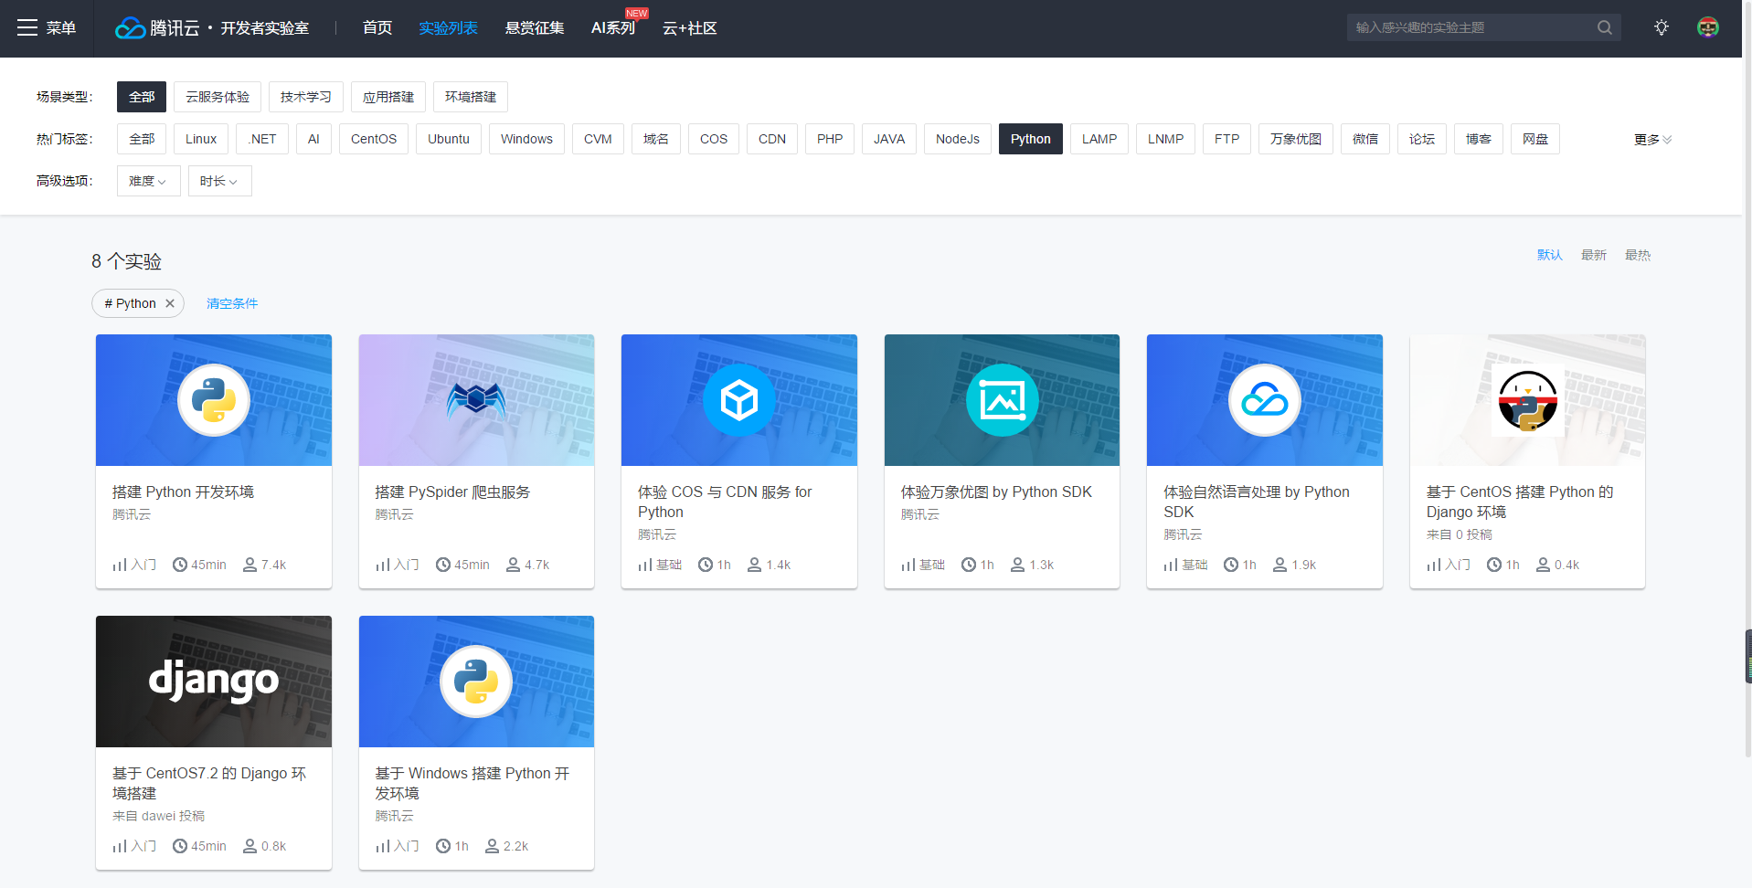
Task: Sort experiments by 默认
Action: point(1550,255)
